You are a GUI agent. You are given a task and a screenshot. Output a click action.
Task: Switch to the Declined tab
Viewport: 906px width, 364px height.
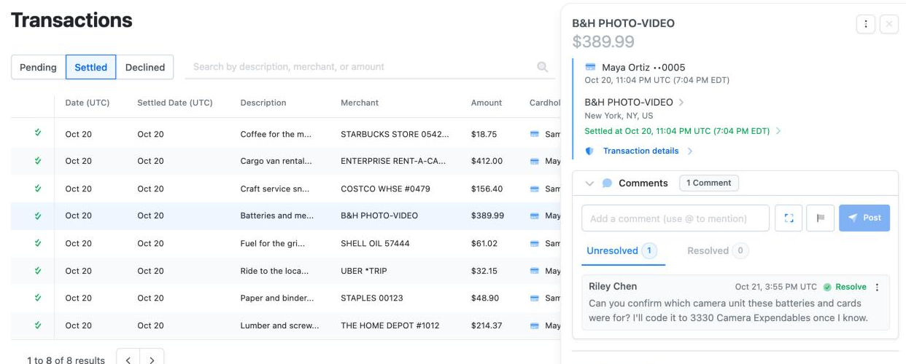145,67
